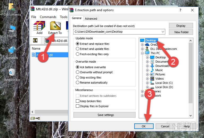Select DLL Downloader.com user folder in tree
This screenshot has width=204, height=138.
[x=163, y=49]
